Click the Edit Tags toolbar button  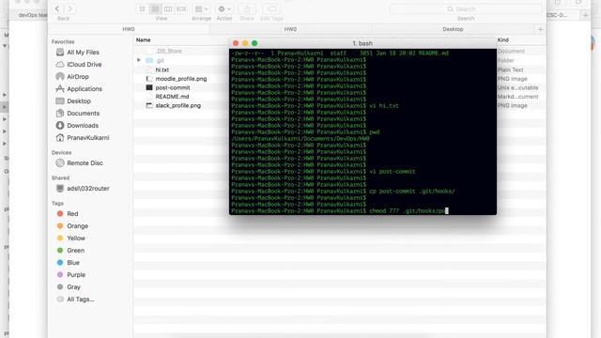(x=271, y=8)
